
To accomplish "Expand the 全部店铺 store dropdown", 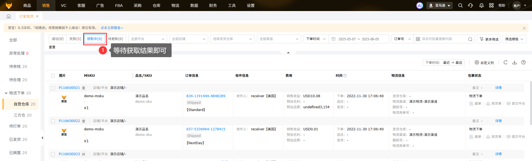I will [189, 39].
